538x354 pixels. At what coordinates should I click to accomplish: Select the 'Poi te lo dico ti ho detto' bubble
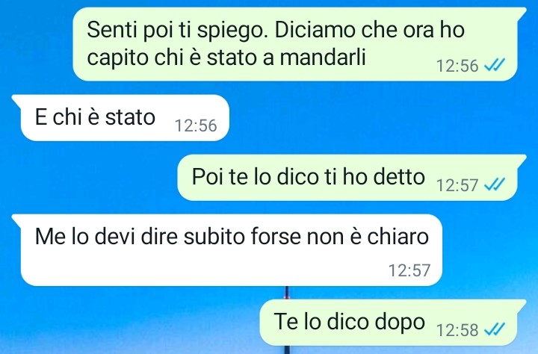[x=352, y=177]
